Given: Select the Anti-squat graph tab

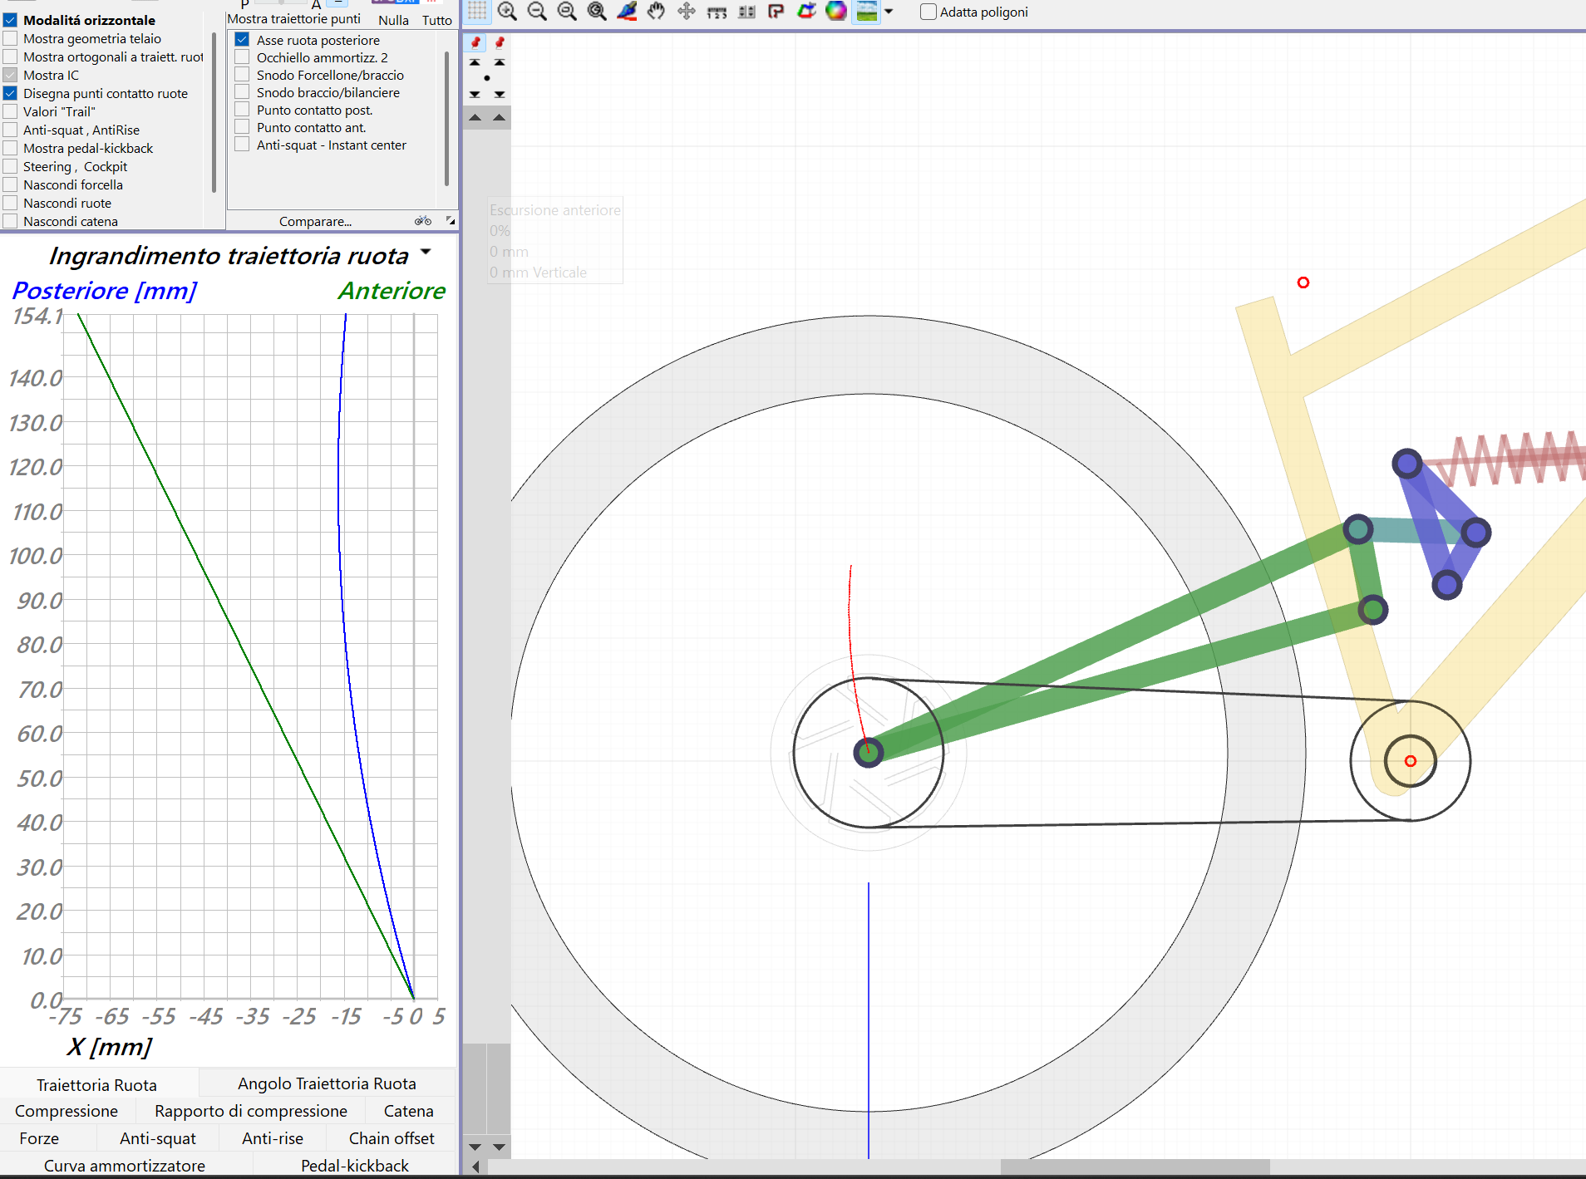Looking at the screenshot, I should [x=158, y=1138].
